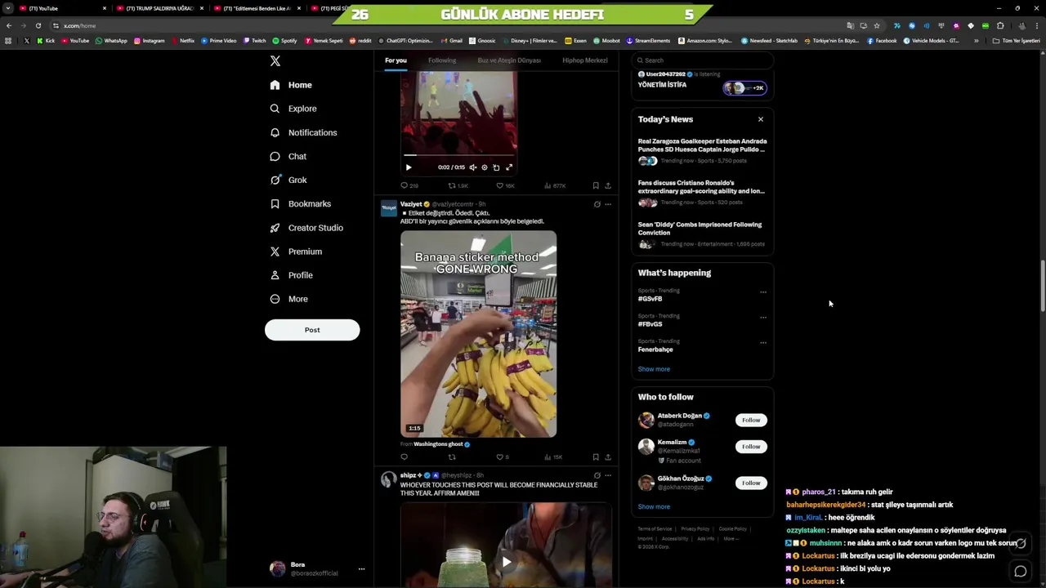Open the Premium page

(296, 252)
